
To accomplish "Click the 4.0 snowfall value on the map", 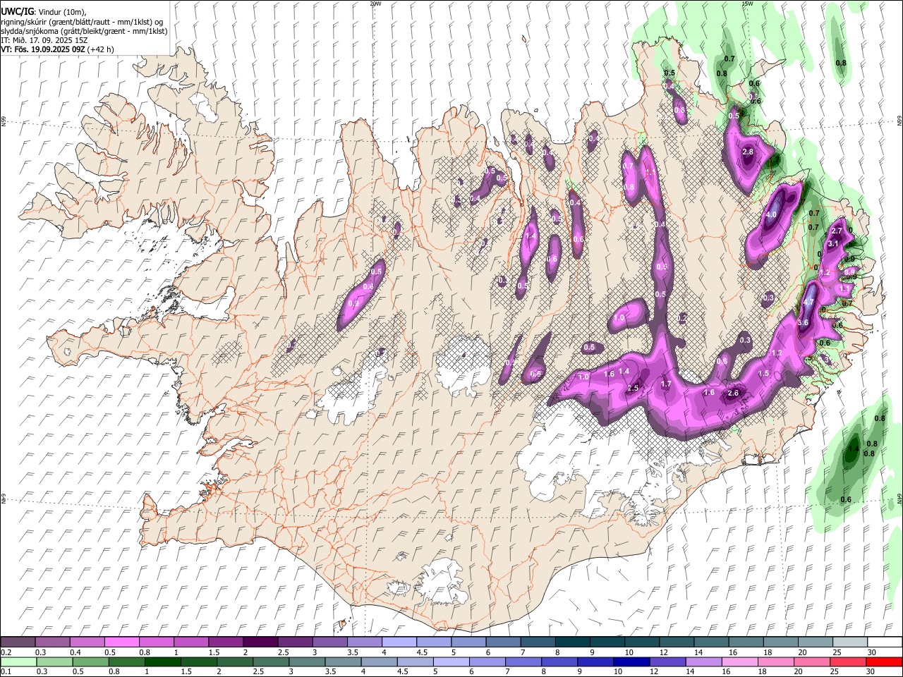I will [771, 215].
